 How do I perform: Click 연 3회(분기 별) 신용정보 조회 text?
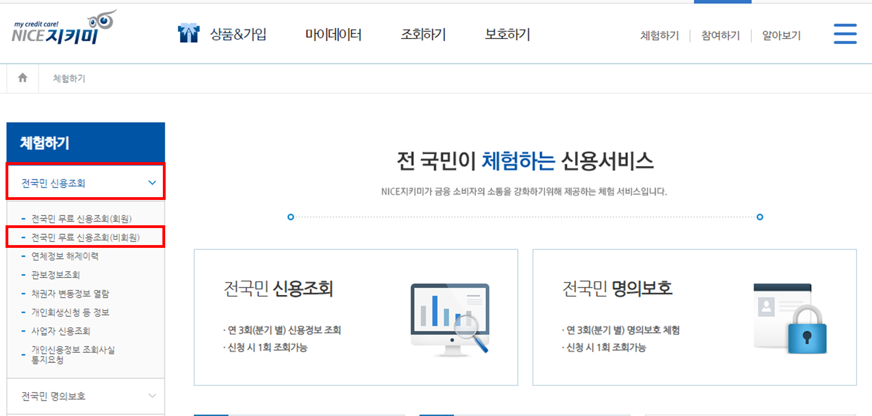coord(282,330)
